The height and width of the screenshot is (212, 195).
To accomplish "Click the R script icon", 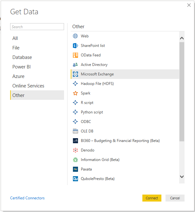I will [75, 103].
